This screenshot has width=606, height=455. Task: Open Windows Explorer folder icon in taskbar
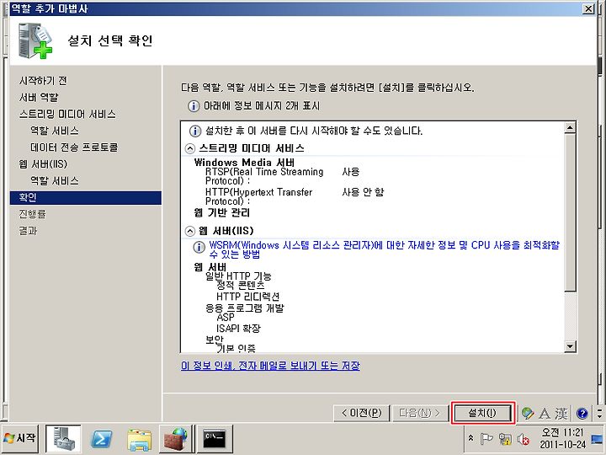pyautogui.click(x=139, y=440)
